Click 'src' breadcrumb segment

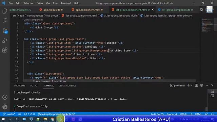coord(15,16)
